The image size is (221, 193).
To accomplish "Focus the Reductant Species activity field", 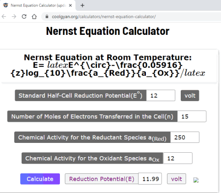I will [x=185, y=138].
